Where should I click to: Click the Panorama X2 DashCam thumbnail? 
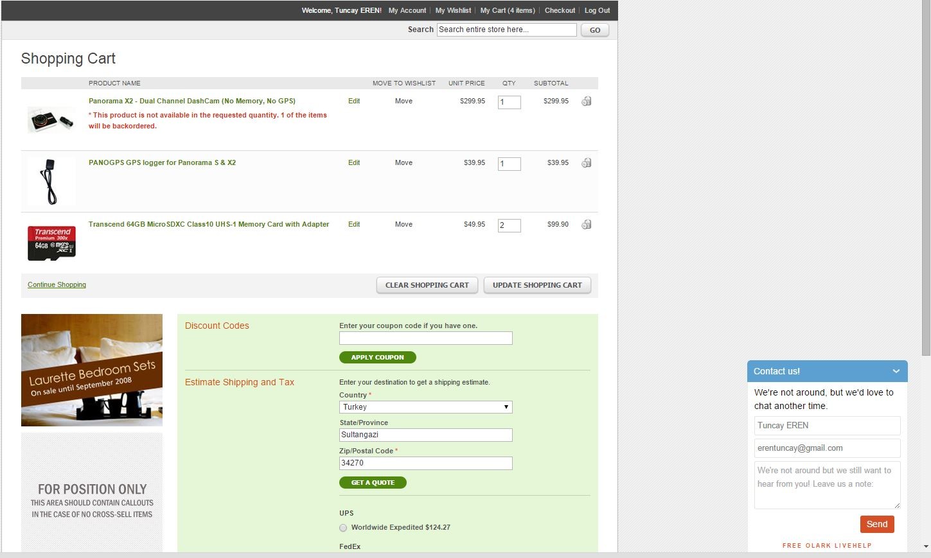click(51, 120)
